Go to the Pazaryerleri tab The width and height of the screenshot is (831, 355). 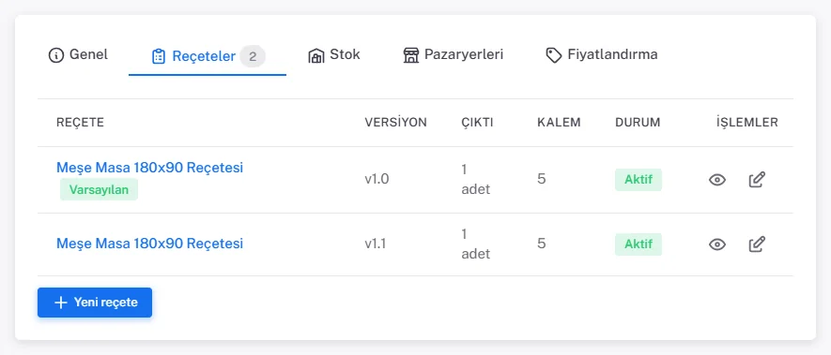point(454,54)
